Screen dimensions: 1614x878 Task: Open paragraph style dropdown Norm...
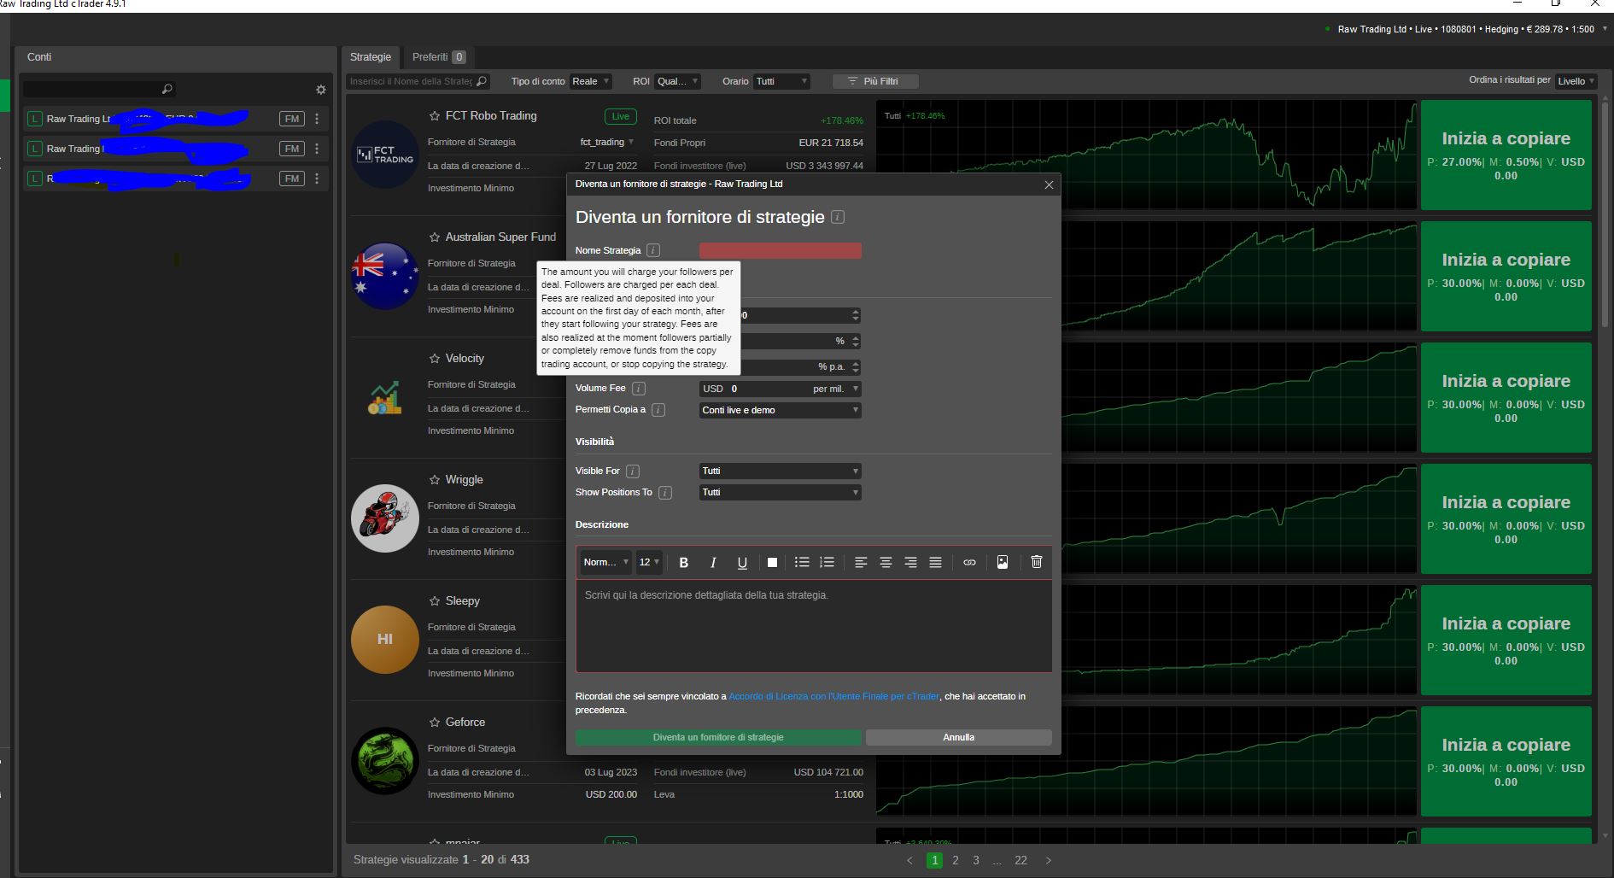[605, 562]
